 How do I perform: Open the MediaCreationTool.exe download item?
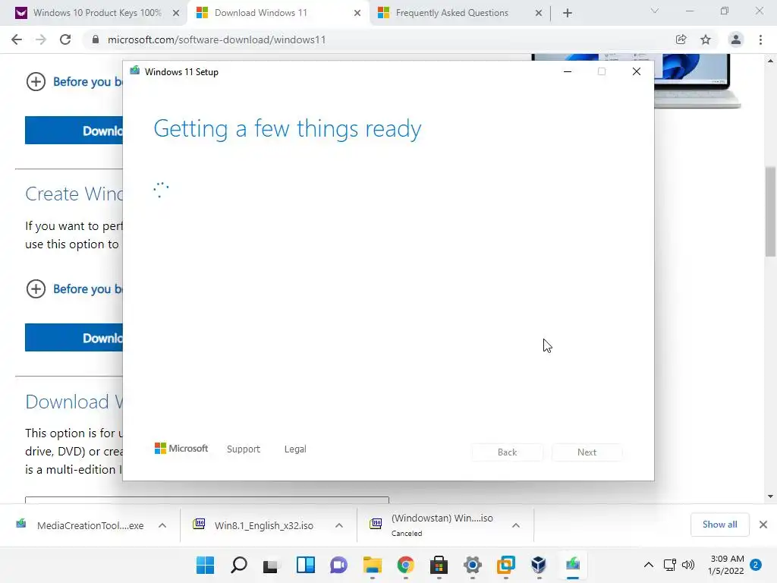pos(80,525)
